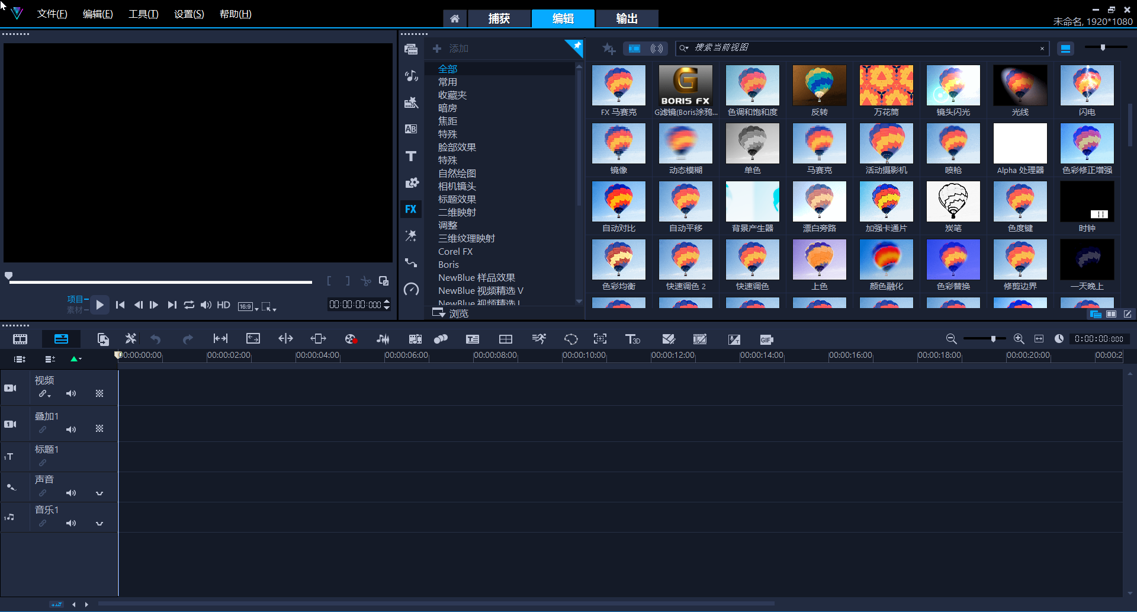Screen dimensions: 1137x612
Task: Open 编辑(E) menu
Action: pos(98,14)
